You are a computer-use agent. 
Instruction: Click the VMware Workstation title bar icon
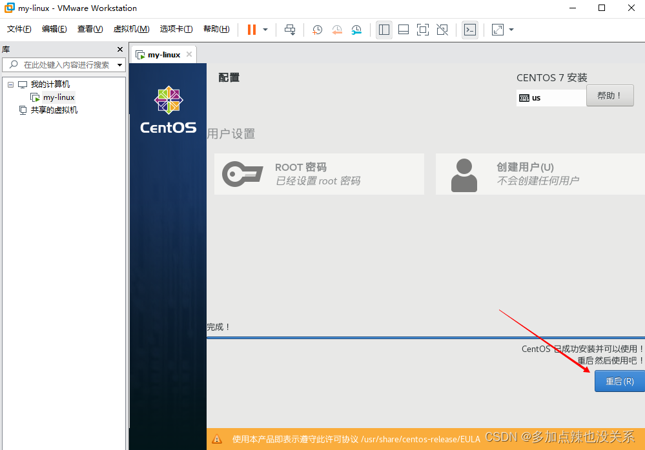(x=10, y=8)
